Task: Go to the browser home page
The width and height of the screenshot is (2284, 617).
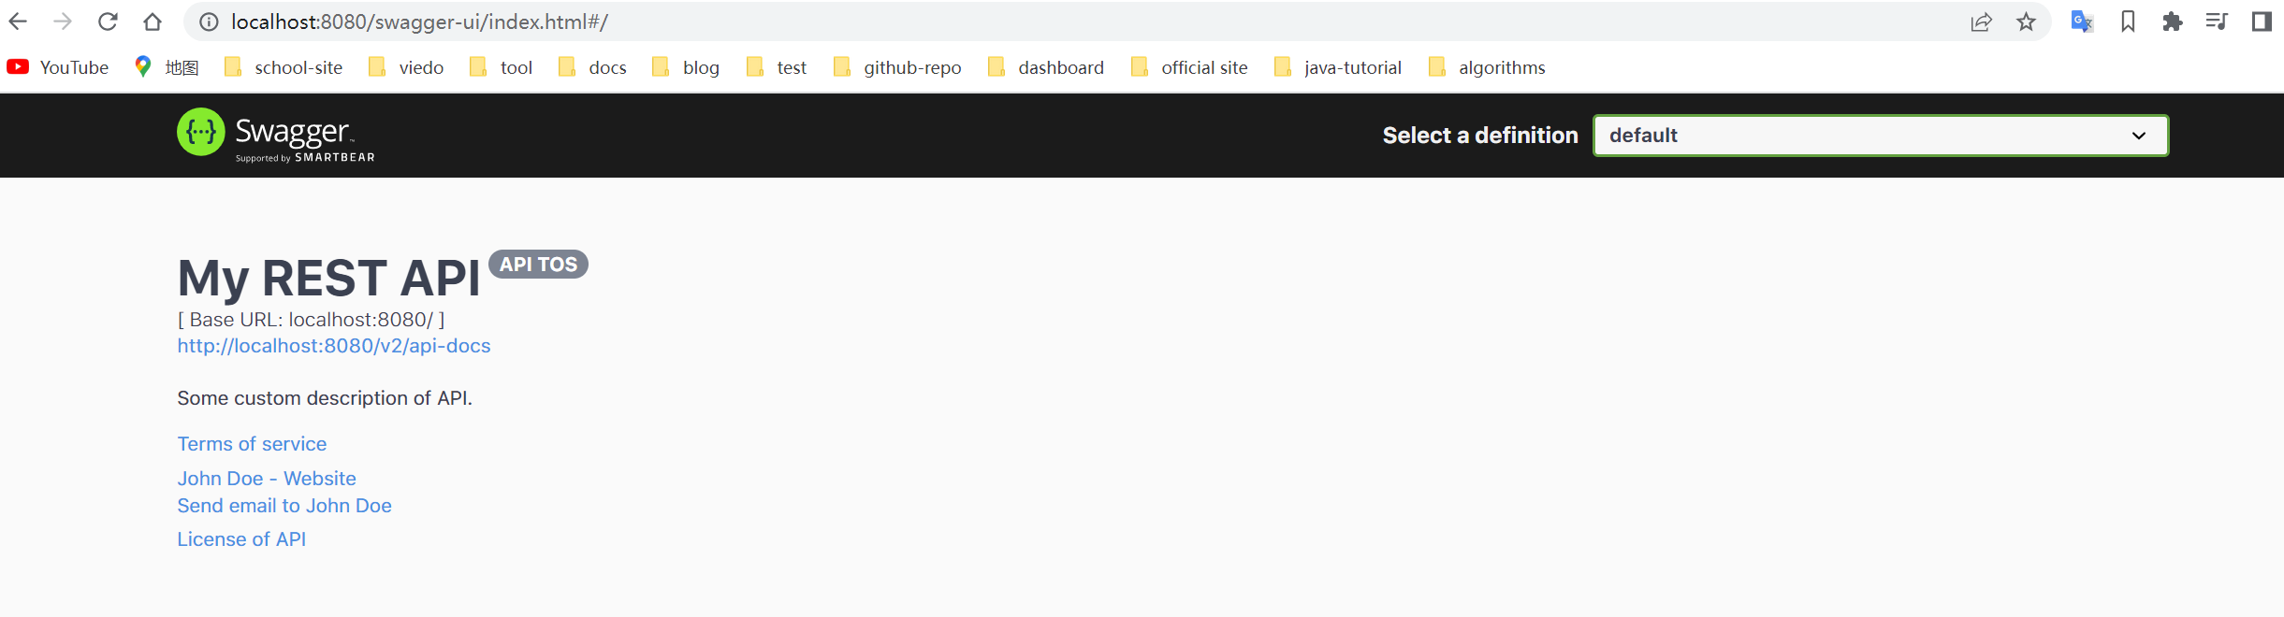Action: pyautogui.click(x=153, y=22)
